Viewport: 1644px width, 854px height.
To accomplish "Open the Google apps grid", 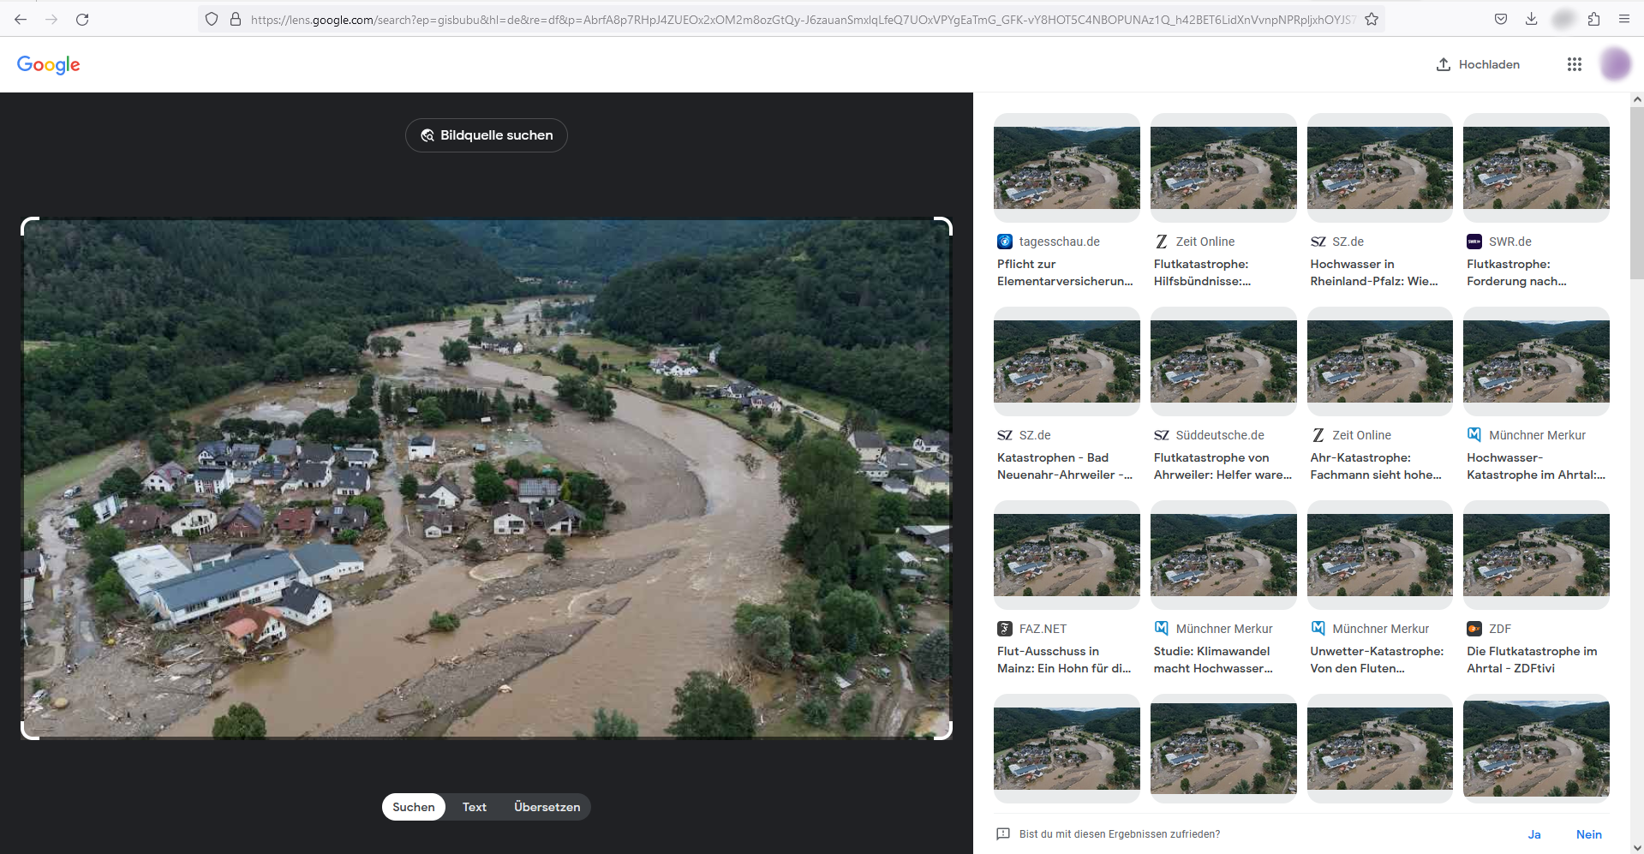I will coord(1574,64).
